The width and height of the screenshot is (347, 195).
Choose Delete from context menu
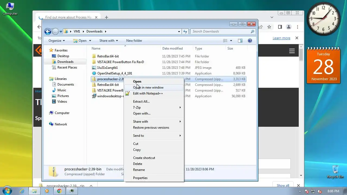point(154,164)
